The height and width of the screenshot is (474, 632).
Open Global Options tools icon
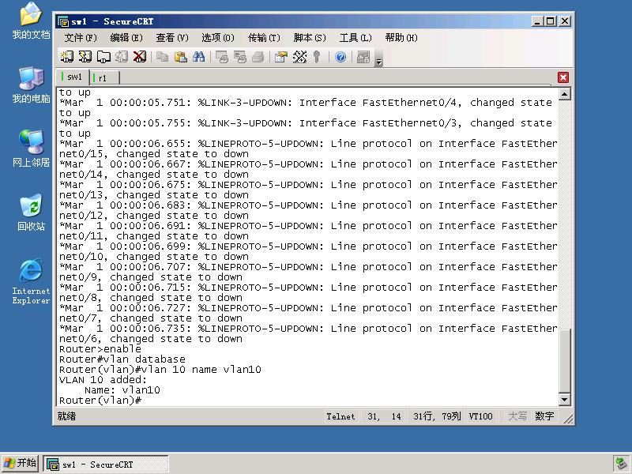(x=299, y=57)
